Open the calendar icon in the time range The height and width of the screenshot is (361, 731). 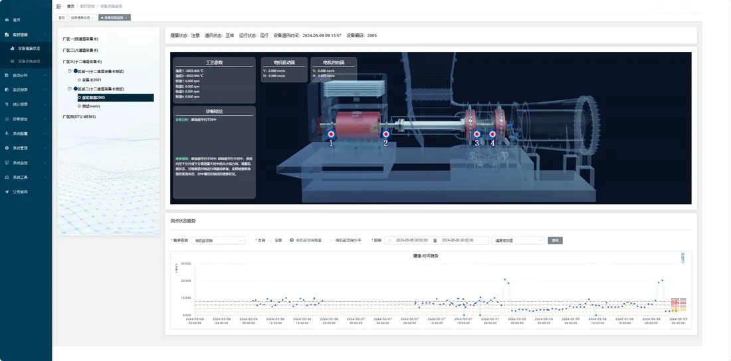pos(389,241)
